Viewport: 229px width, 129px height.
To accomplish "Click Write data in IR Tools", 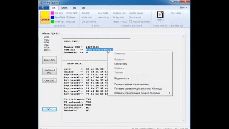I will [x=87, y=17].
